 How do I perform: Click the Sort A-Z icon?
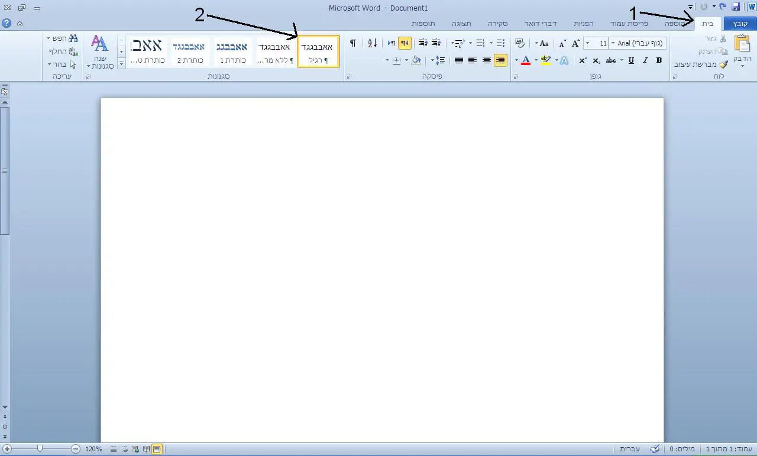click(x=372, y=43)
